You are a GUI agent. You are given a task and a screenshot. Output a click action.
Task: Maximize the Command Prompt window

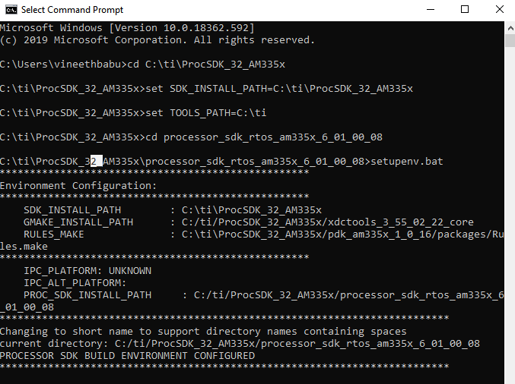click(464, 10)
